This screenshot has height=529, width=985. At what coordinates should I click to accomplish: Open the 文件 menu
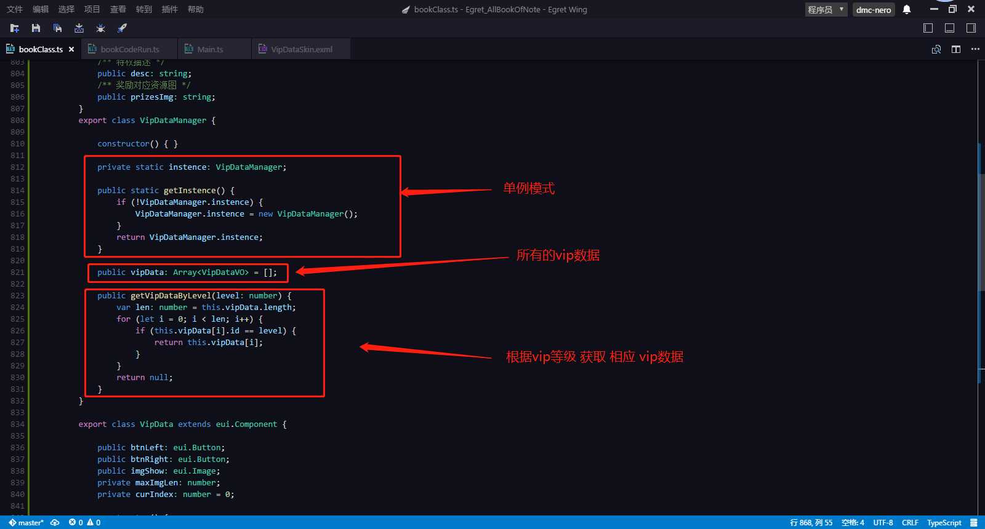coord(15,9)
